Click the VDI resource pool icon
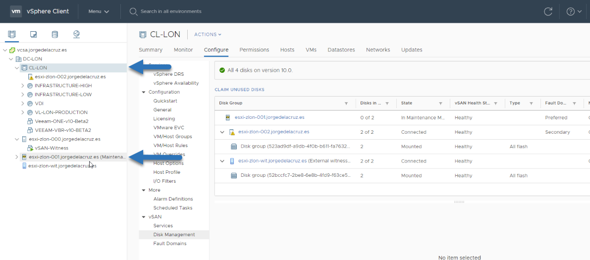The width and height of the screenshot is (590, 260). click(31, 104)
